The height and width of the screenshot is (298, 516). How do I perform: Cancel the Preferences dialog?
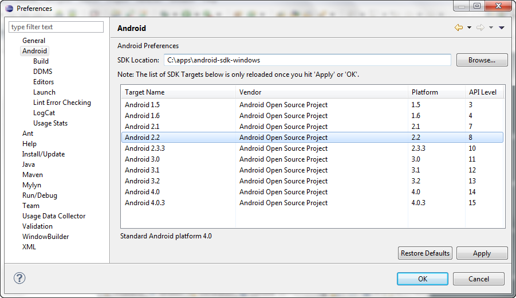(x=478, y=279)
